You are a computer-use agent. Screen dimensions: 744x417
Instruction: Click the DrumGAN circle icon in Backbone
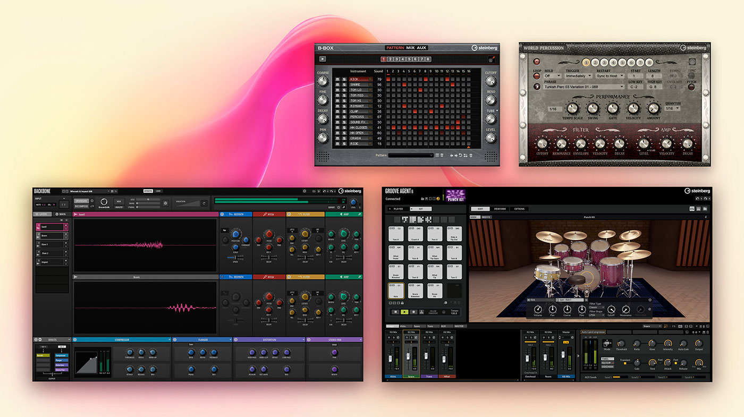[104, 202]
